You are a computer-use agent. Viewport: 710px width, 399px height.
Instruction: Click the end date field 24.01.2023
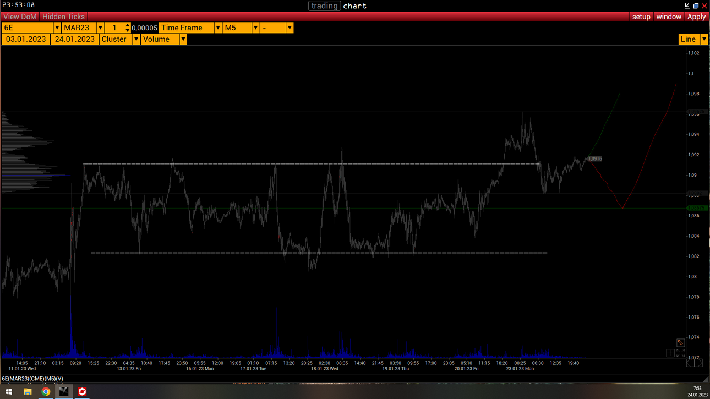pyautogui.click(x=75, y=39)
